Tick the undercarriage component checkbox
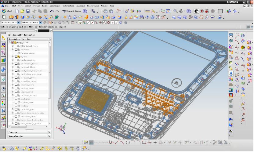This screenshot has height=152, width=254. point(16,60)
